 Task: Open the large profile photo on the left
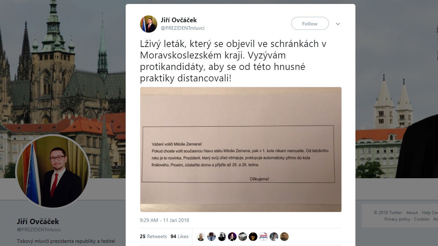[53, 171]
